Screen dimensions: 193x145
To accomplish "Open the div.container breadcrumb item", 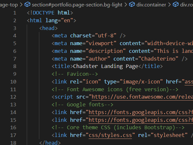I will pyautogui.click(x=151, y=5).
